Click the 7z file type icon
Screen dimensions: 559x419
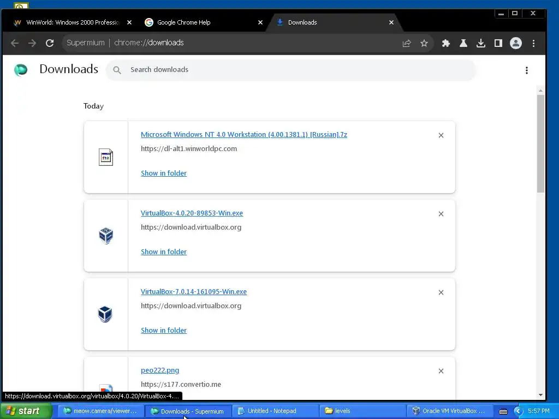point(106,157)
